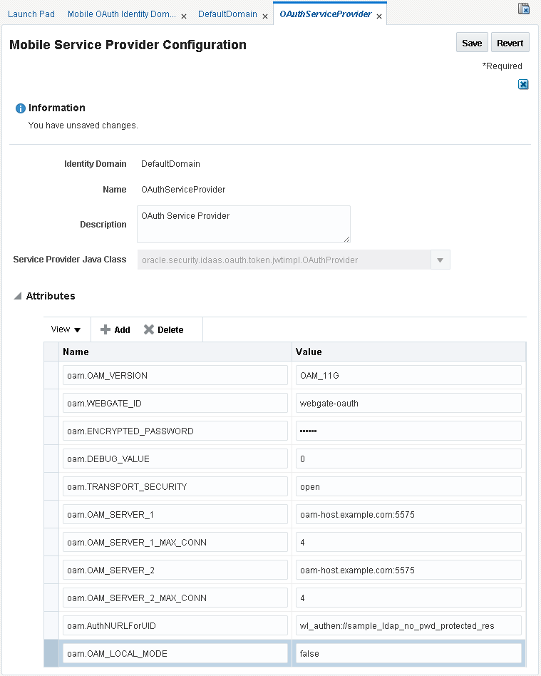The height and width of the screenshot is (676, 541).
Task: Click the OAuthServiceProvider name value text
Action: (183, 189)
